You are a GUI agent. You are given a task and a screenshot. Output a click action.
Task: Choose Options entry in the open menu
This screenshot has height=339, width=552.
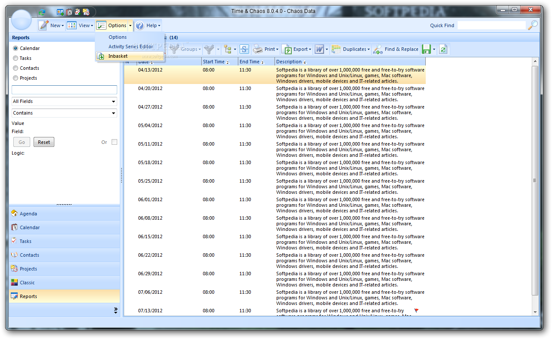point(117,37)
